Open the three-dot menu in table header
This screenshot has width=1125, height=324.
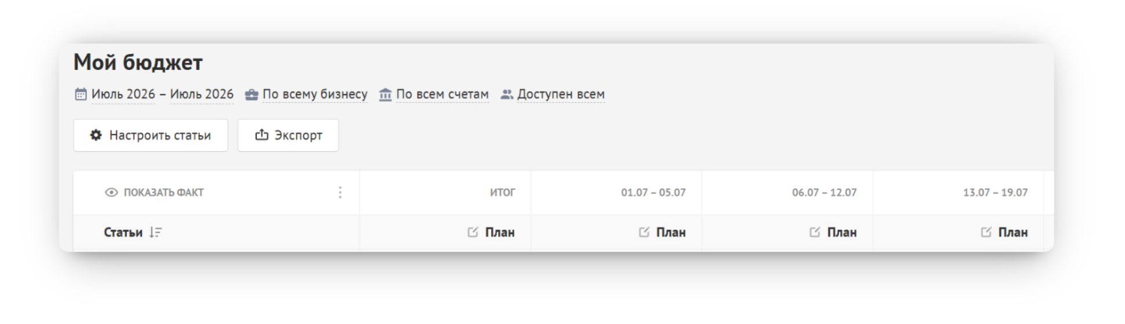click(x=340, y=193)
